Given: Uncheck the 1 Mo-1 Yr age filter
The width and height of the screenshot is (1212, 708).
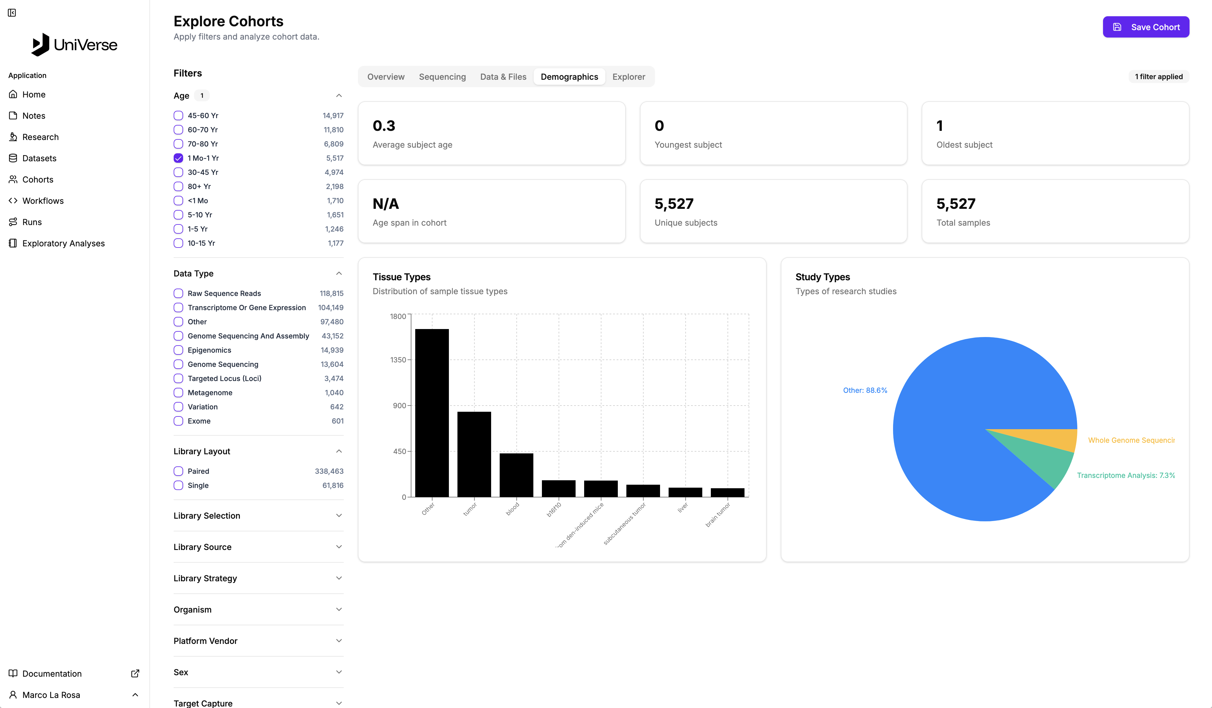Looking at the screenshot, I should click(178, 158).
